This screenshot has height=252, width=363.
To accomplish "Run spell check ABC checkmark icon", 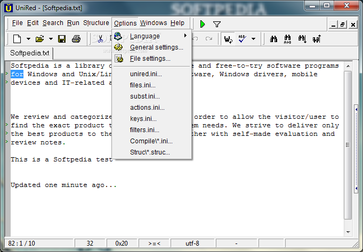I will pos(242,39).
